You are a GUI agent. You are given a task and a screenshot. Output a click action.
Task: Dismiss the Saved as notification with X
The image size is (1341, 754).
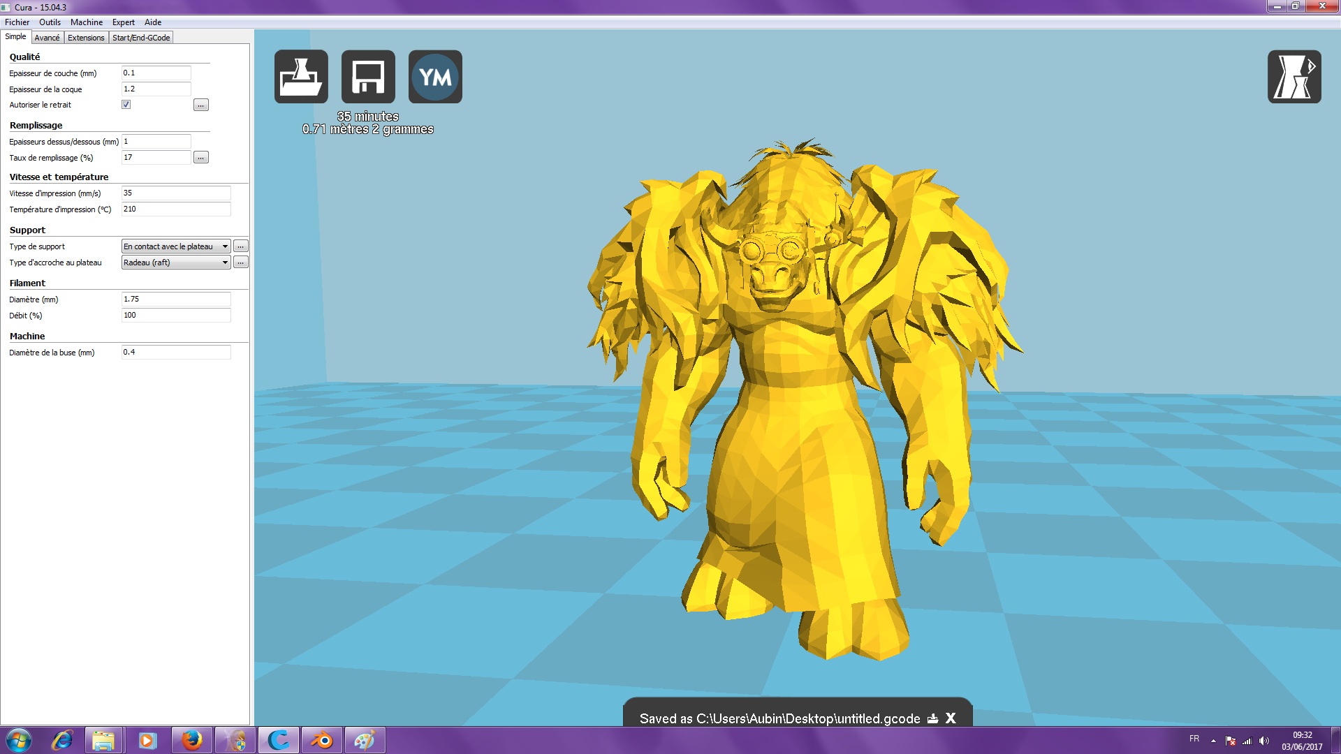click(951, 718)
